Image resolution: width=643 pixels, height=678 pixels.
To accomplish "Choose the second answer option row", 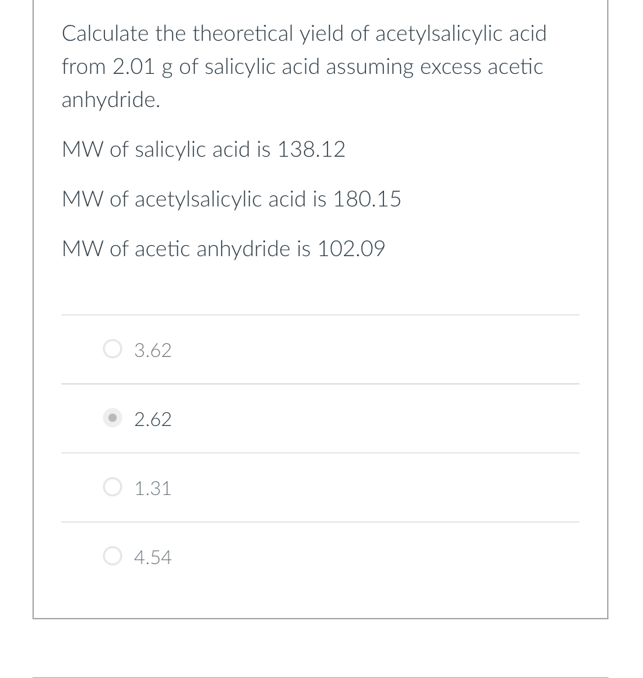I will coord(320,418).
